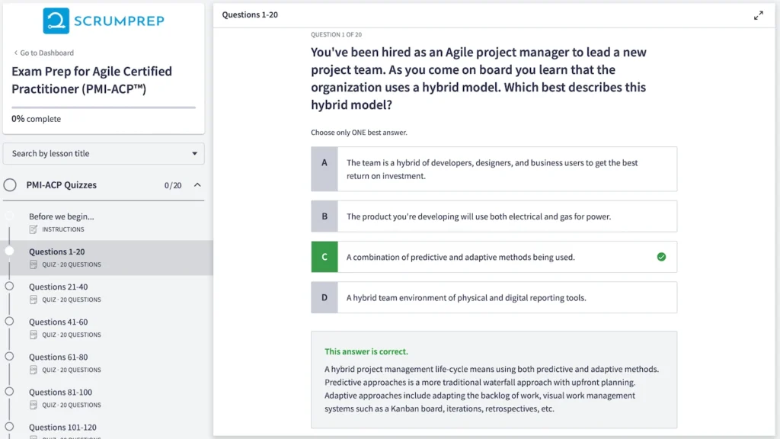Click the course completion progress bar
This screenshot has height=439, width=780.
[x=104, y=107]
